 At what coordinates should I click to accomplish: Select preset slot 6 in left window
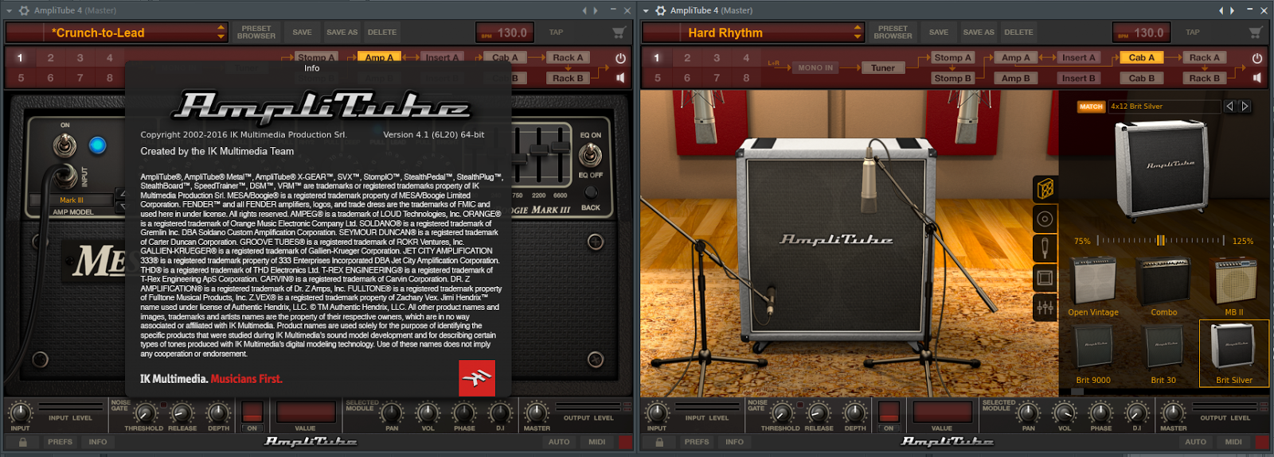point(50,78)
